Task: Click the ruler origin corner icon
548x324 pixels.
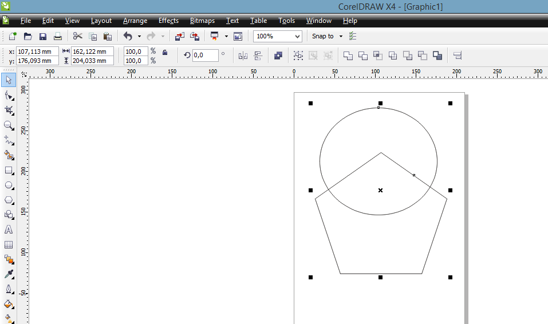Action: point(24,74)
